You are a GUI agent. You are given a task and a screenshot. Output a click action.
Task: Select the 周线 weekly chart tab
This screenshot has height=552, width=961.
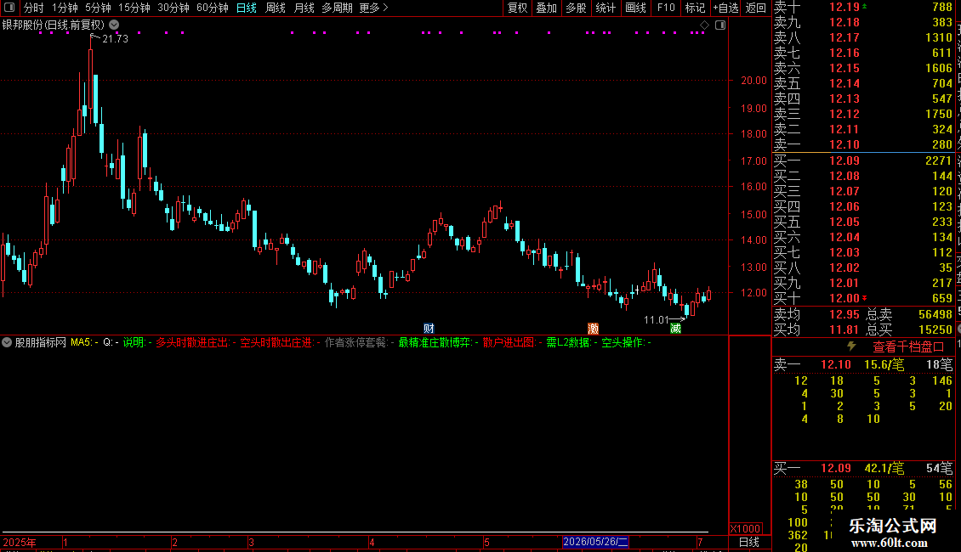[x=276, y=8]
